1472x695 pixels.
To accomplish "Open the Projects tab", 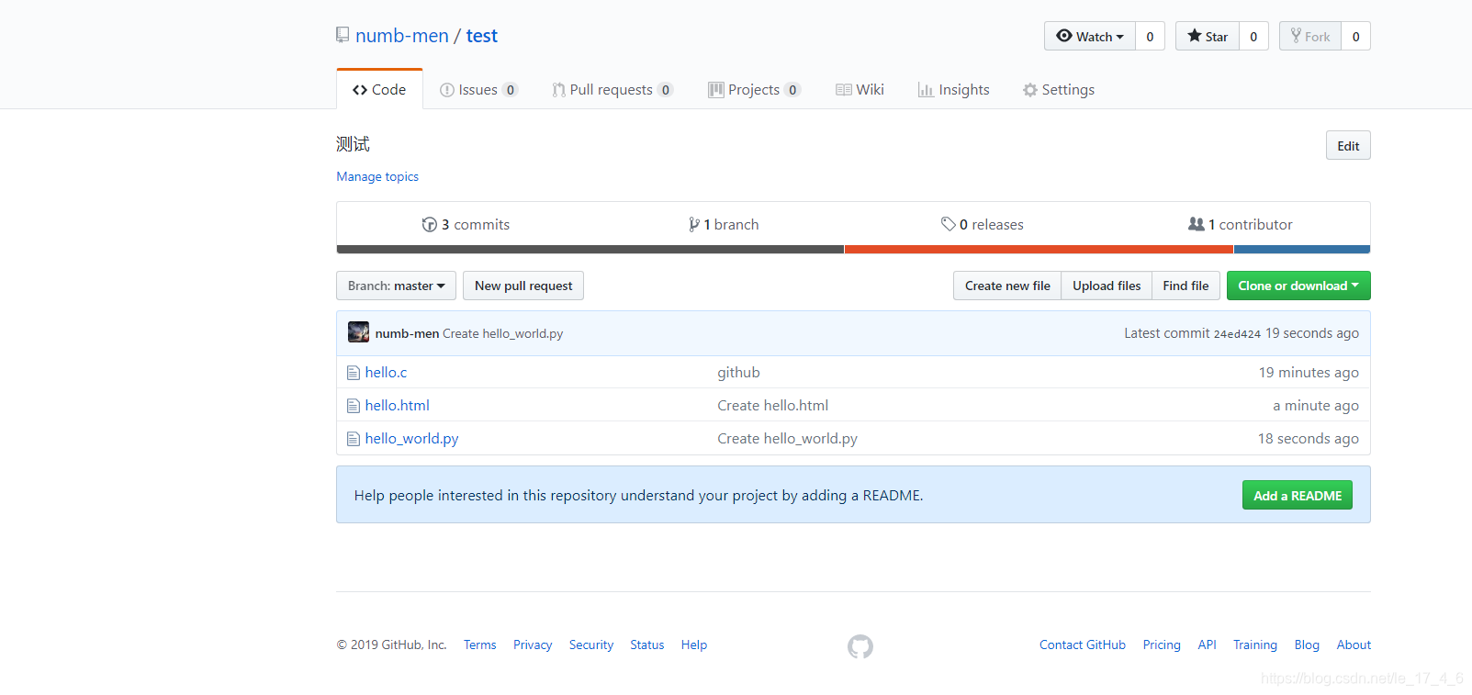I will click(x=754, y=89).
